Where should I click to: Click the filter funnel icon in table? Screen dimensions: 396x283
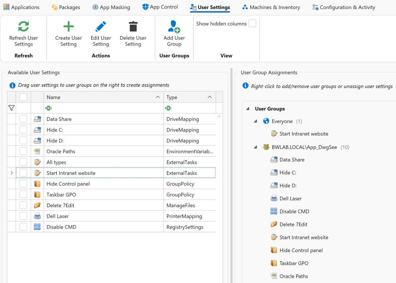pos(11,108)
